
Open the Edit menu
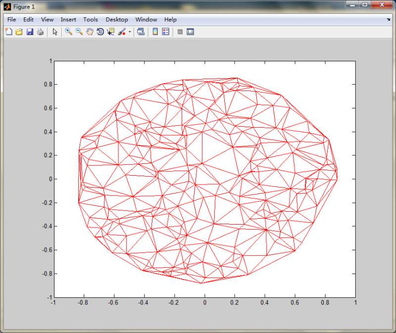[x=28, y=19]
